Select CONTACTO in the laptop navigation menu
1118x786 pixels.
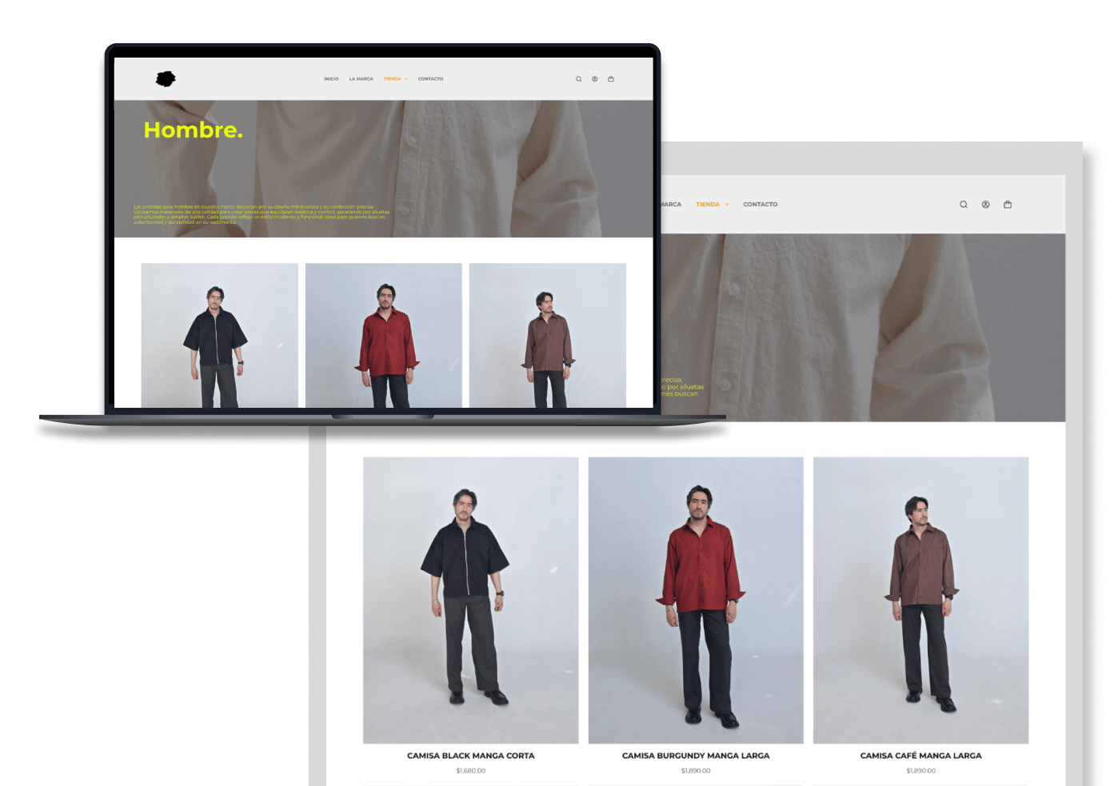click(x=430, y=79)
